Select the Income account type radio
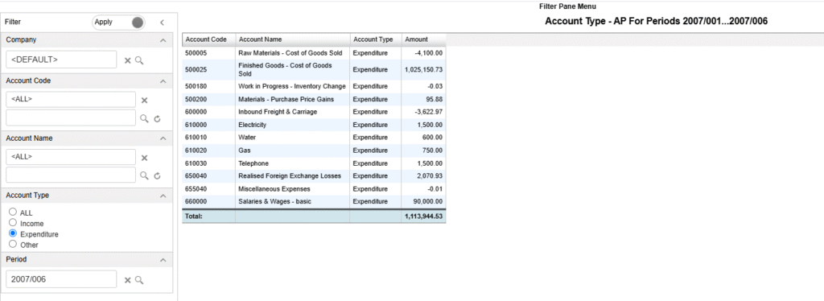Image resolution: width=824 pixels, height=301 pixels. [13, 223]
